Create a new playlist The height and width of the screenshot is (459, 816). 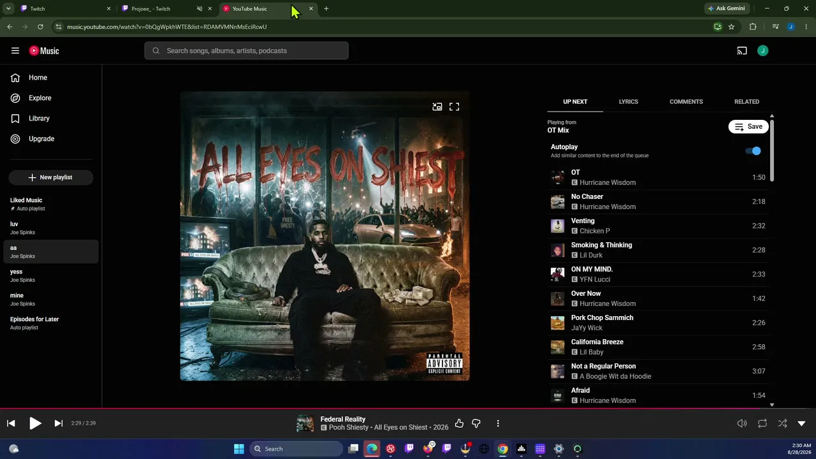click(x=51, y=177)
